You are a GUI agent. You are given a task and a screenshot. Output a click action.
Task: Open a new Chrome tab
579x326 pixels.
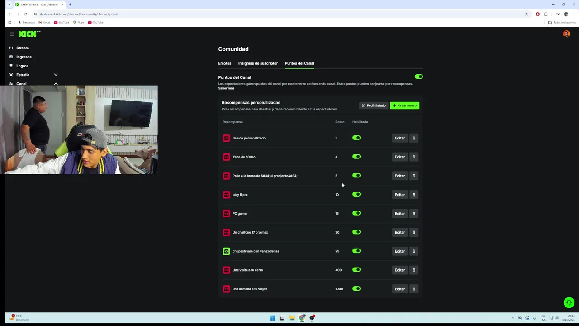[70, 5]
